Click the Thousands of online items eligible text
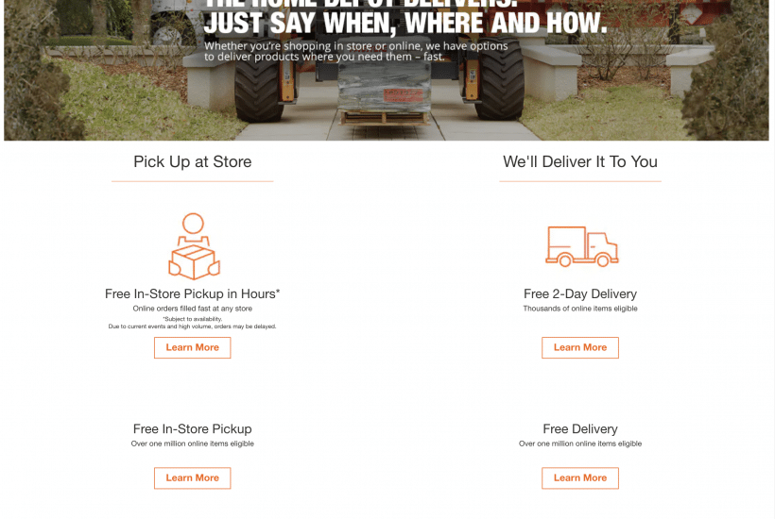This screenshot has width=775, height=519. point(580,309)
